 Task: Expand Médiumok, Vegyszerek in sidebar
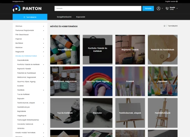click(x=43, y=77)
